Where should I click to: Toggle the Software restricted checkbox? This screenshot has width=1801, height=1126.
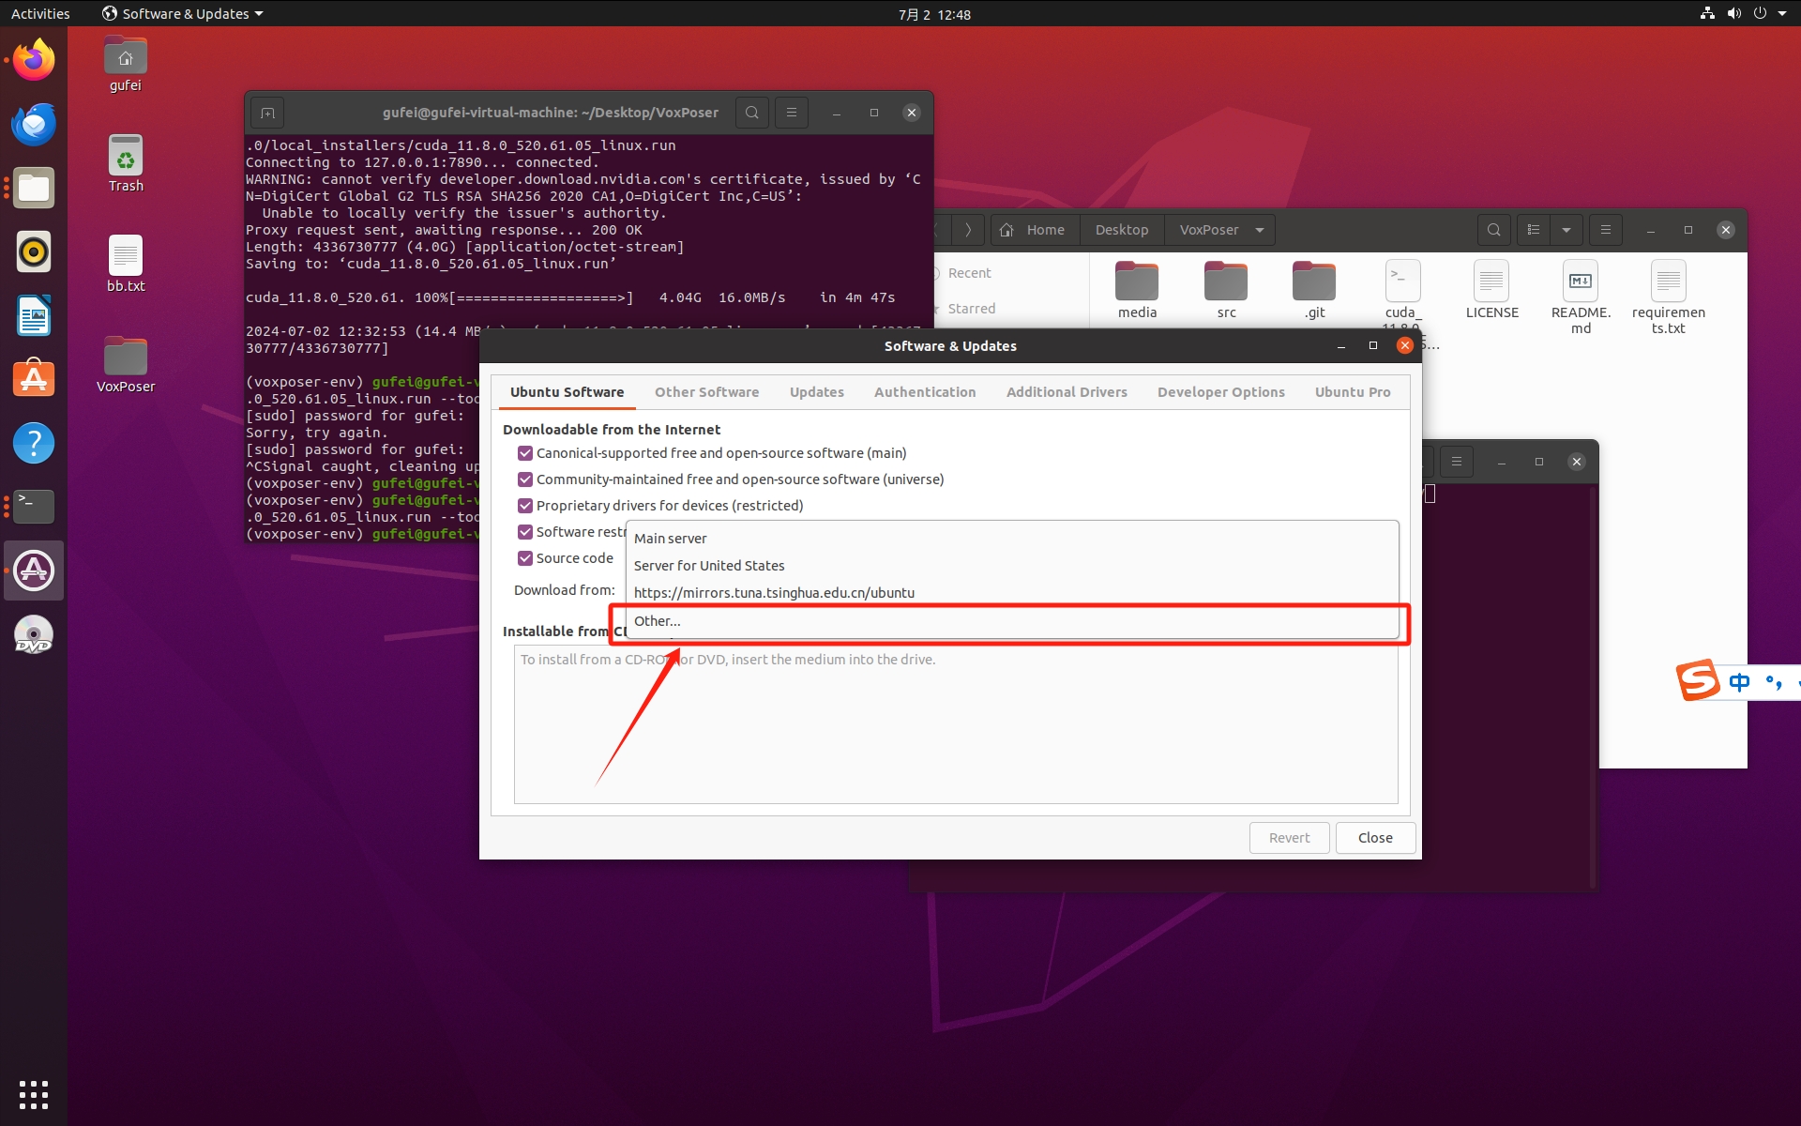pyautogui.click(x=525, y=532)
